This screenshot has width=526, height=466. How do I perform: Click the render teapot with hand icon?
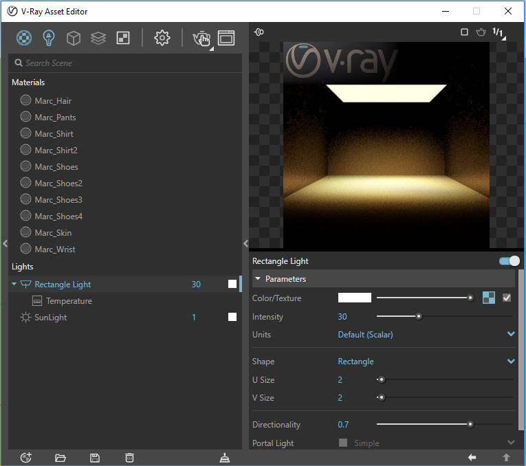coord(202,38)
